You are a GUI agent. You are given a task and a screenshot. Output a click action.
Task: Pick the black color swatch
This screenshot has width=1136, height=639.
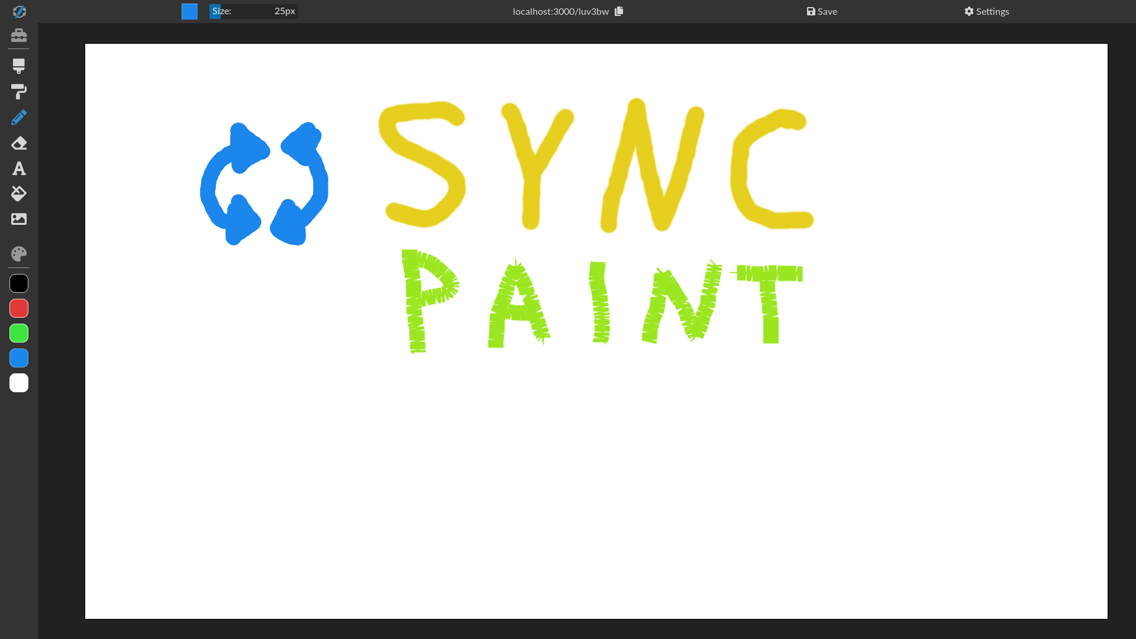pos(19,283)
